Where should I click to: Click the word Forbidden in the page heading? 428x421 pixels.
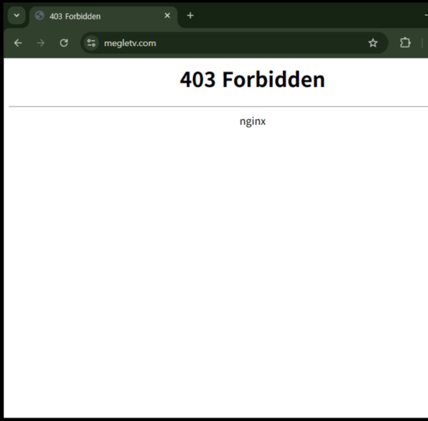pos(274,80)
